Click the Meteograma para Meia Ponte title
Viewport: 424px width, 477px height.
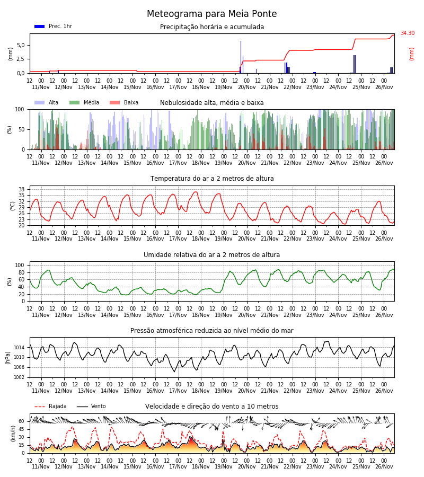211,14
